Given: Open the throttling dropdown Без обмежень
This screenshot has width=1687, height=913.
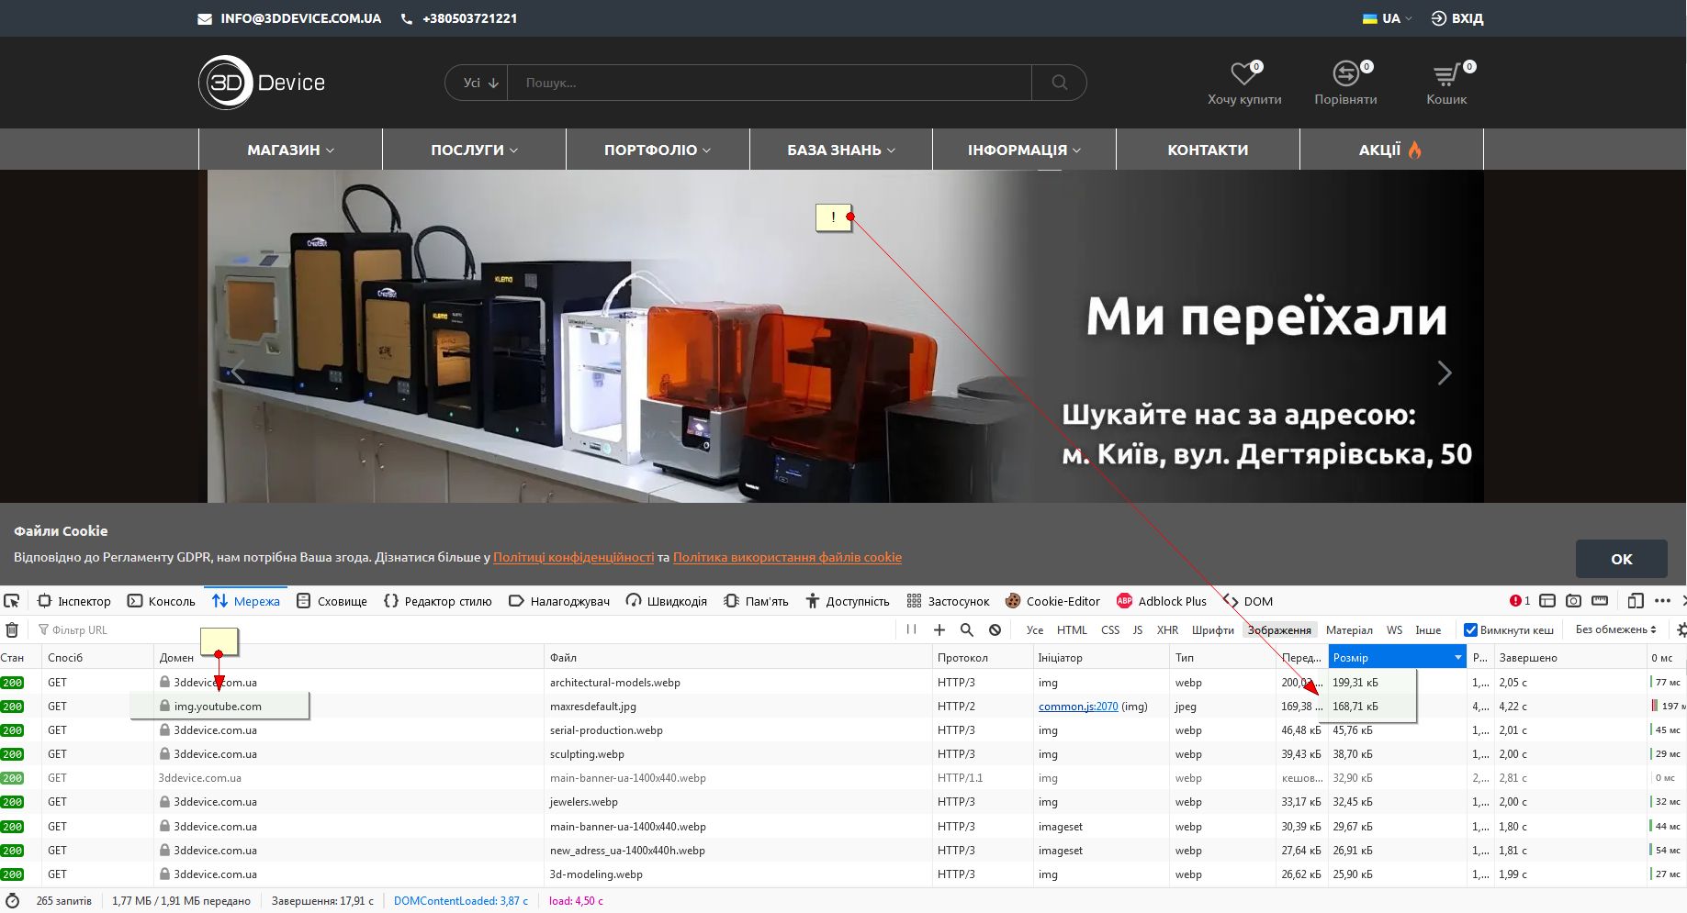Looking at the screenshot, I should coord(1615,629).
